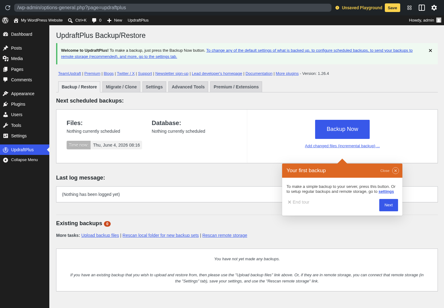
Task: Click Add changed files incremental backup link
Action: (342, 146)
